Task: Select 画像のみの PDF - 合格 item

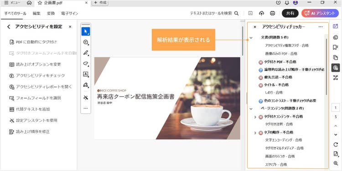Action: click(x=281, y=53)
